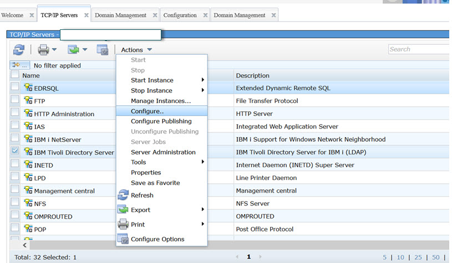
Task: Open the filter toggle icon beside 'No filter applied'
Action: tap(19, 65)
